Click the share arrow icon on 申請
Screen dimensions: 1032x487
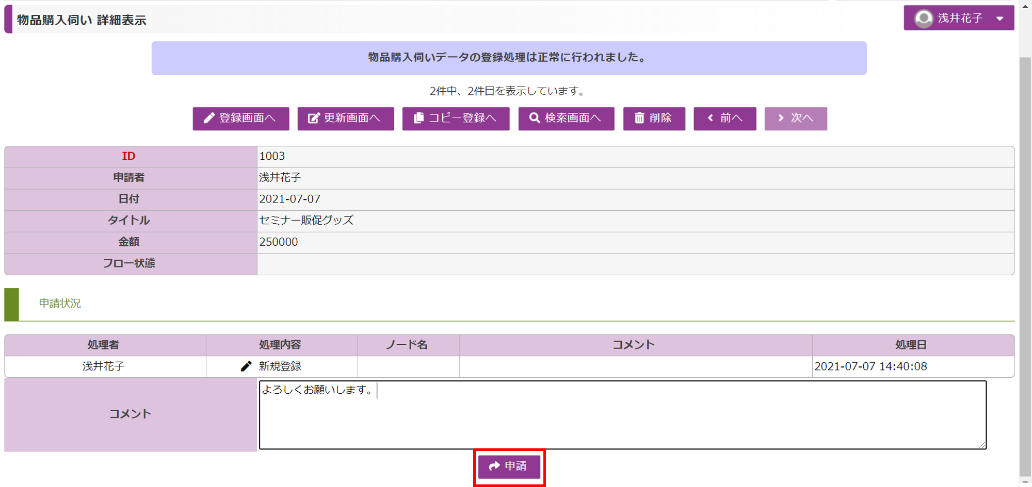pyautogui.click(x=494, y=466)
